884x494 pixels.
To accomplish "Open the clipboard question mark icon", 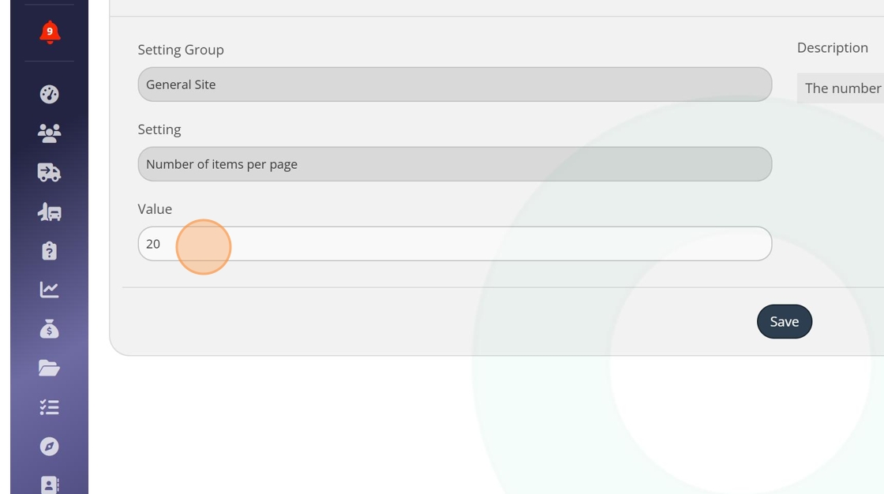I will (x=49, y=251).
